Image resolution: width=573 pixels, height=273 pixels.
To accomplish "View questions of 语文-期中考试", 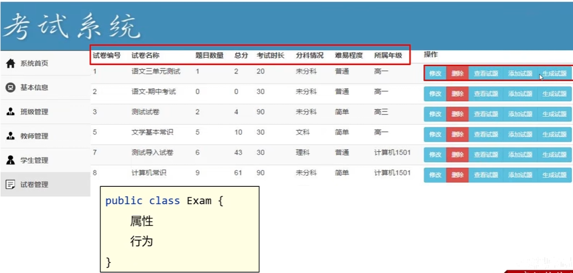I will click(486, 94).
